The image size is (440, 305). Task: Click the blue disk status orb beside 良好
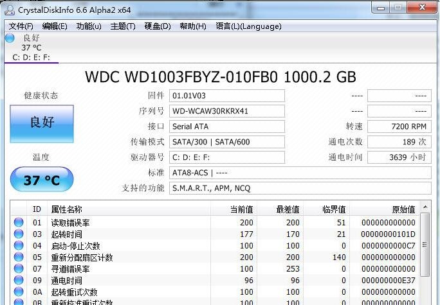point(10,38)
